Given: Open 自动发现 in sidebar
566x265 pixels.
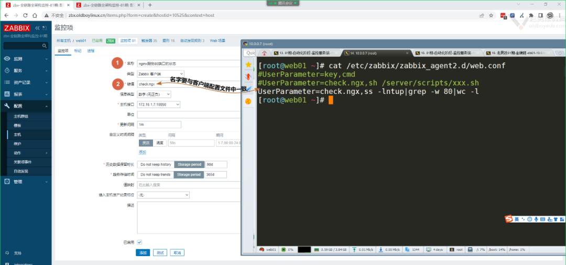Looking at the screenshot, I should point(21,171).
